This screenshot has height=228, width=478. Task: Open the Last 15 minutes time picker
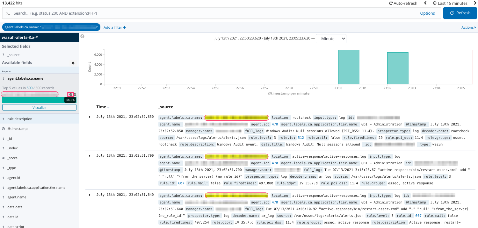click(x=450, y=3)
